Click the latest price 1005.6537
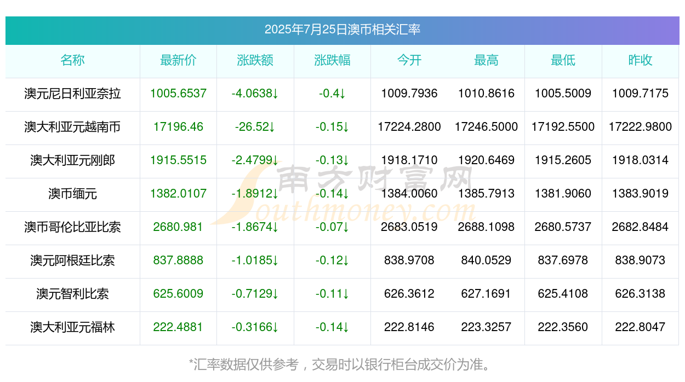 (x=178, y=94)
